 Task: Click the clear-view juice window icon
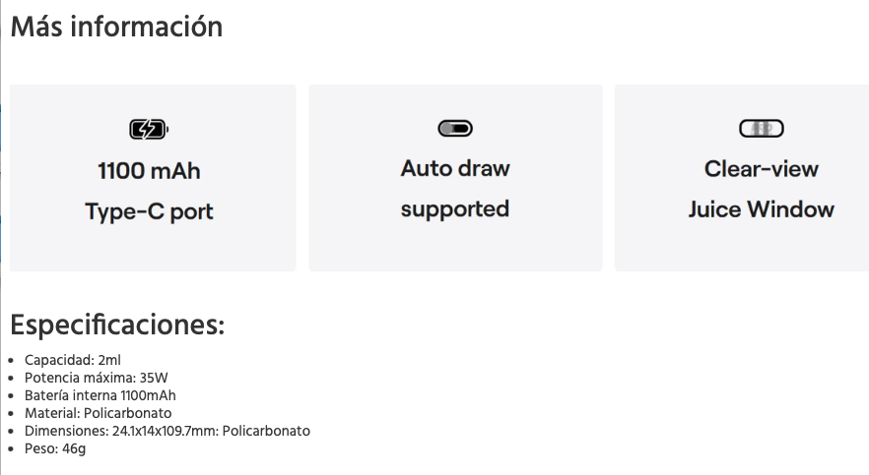pyautogui.click(x=762, y=128)
